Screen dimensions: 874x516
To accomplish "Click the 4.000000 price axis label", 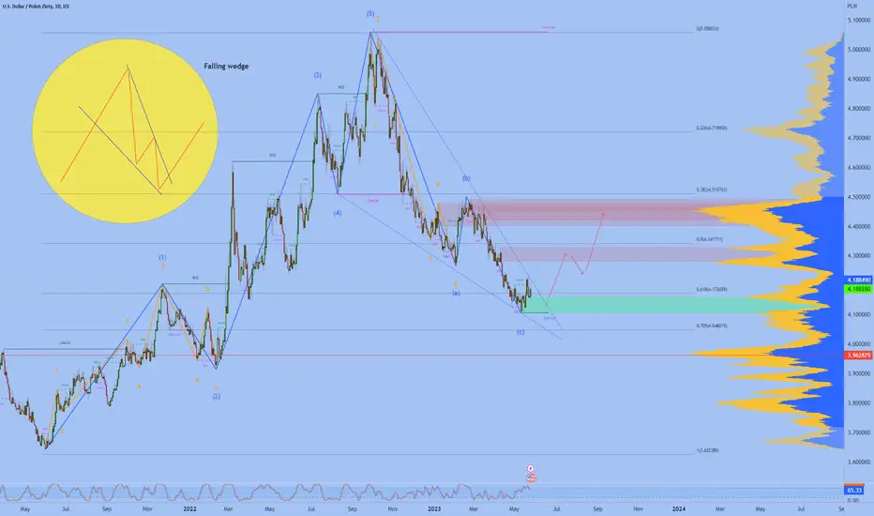I will (x=858, y=344).
